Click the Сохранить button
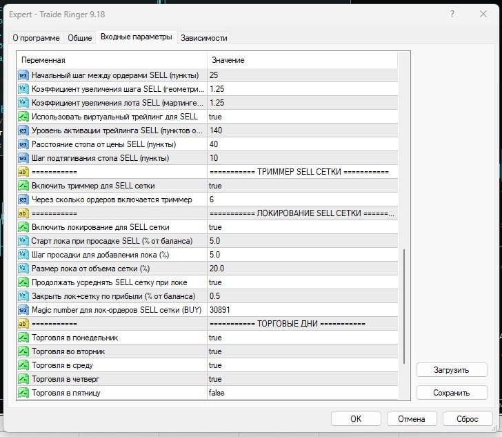Image resolution: width=502 pixels, height=437 pixels. point(452,393)
